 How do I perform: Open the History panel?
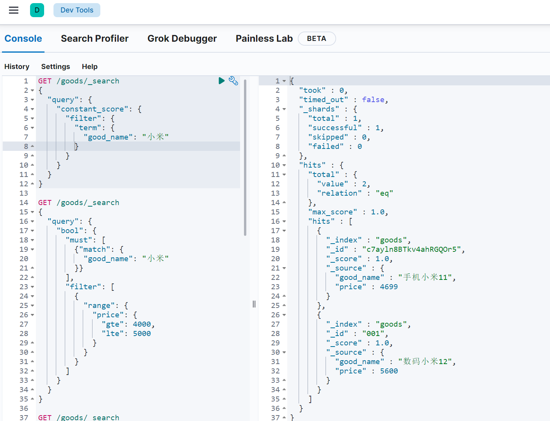tap(17, 67)
